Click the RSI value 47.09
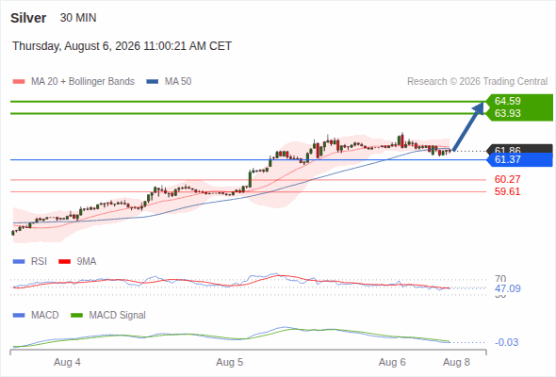 (508, 288)
